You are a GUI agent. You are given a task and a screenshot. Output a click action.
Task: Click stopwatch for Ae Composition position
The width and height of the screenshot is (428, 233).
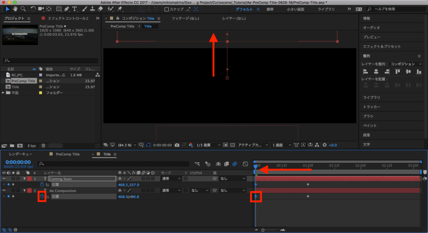click(x=42, y=196)
